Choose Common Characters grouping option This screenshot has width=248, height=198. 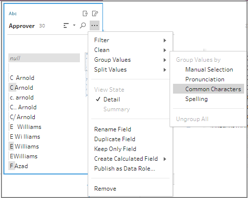[x=208, y=89]
